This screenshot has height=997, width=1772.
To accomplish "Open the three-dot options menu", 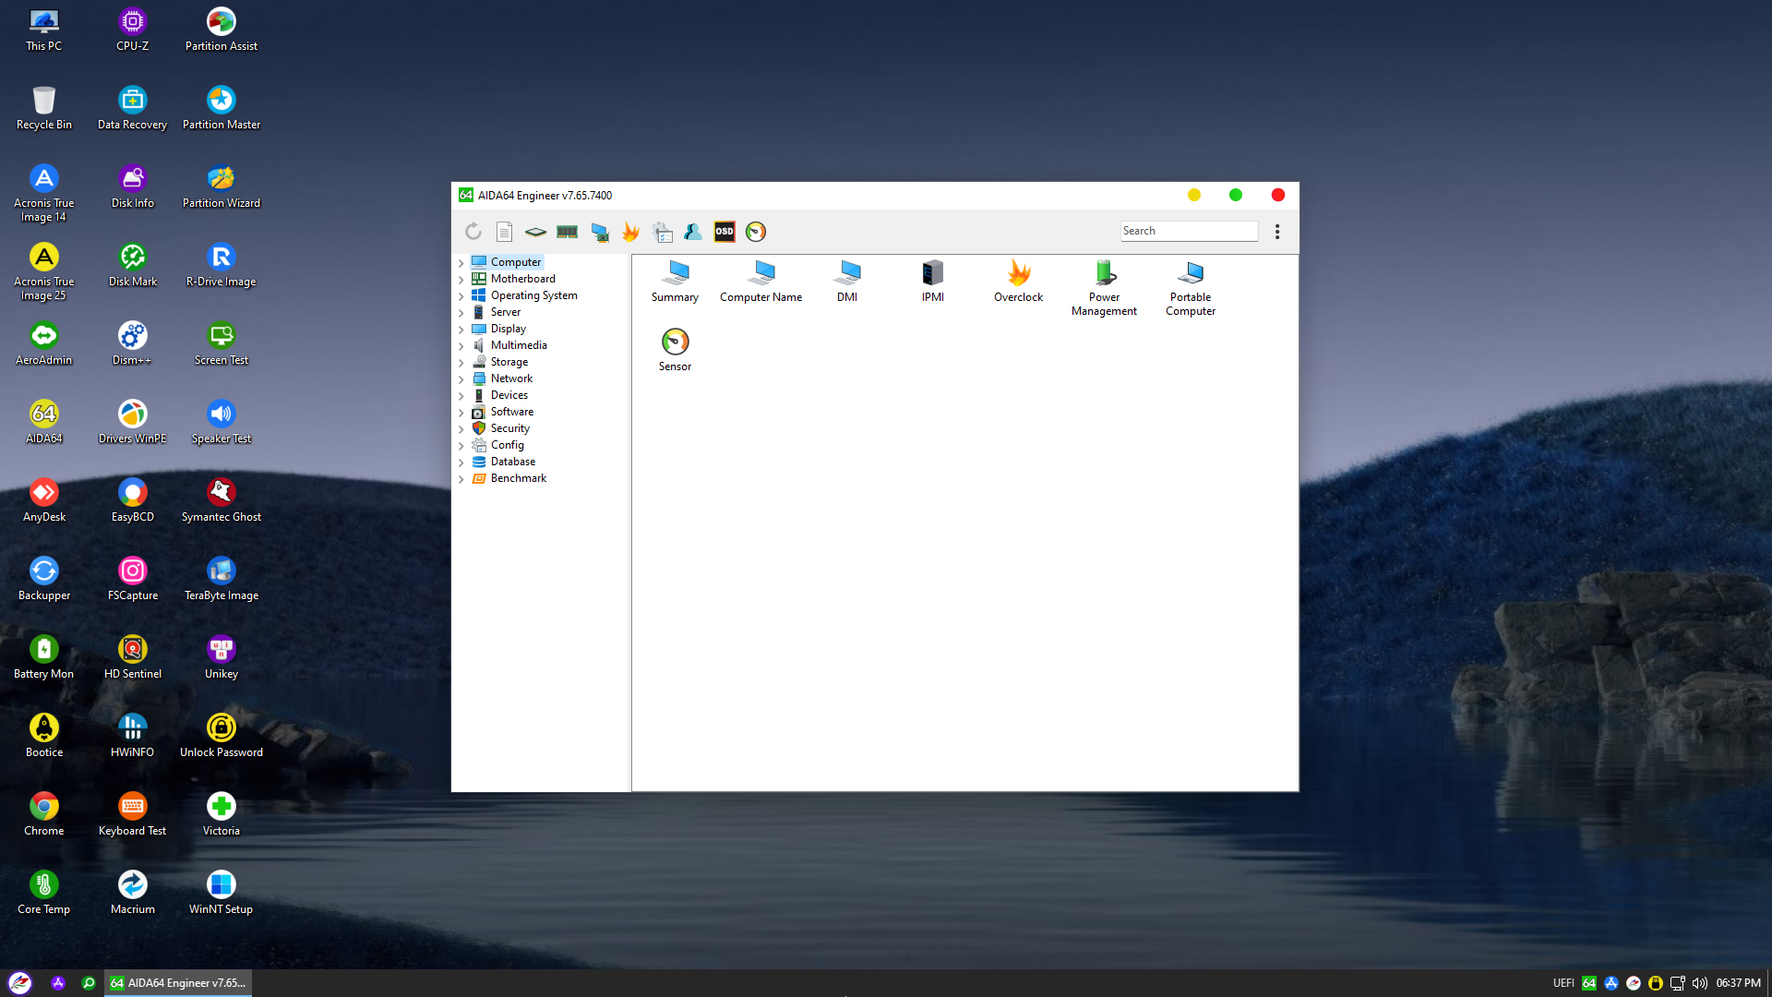I will (x=1277, y=232).
